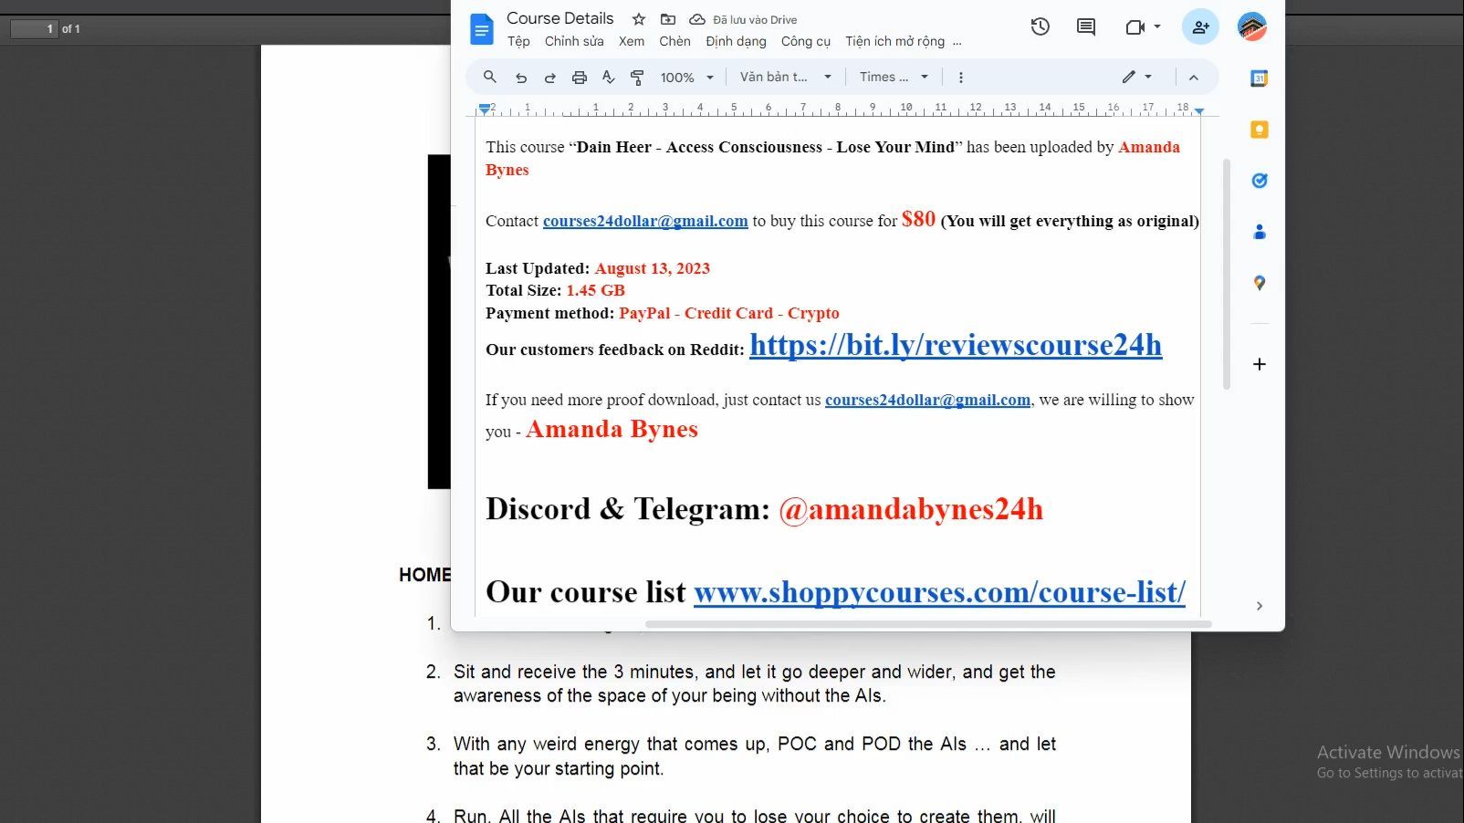Open the Định dạng menu
The image size is (1464, 823).
click(736, 41)
